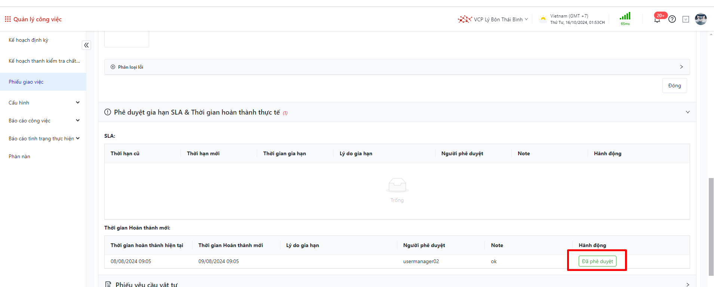Click the weather icon near timezone
The height and width of the screenshot is (287, 714).
(543, 19)
